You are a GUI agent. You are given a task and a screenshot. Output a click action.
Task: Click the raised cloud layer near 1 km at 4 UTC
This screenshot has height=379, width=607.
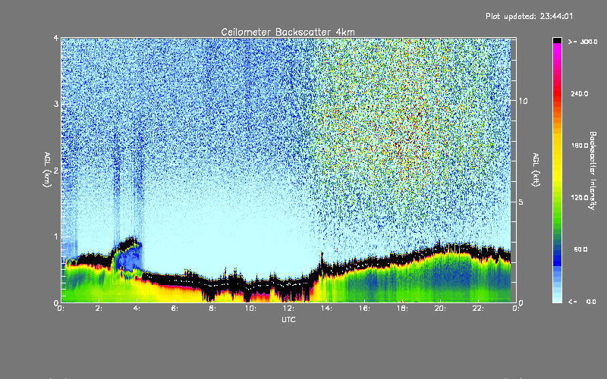point(128,244)
